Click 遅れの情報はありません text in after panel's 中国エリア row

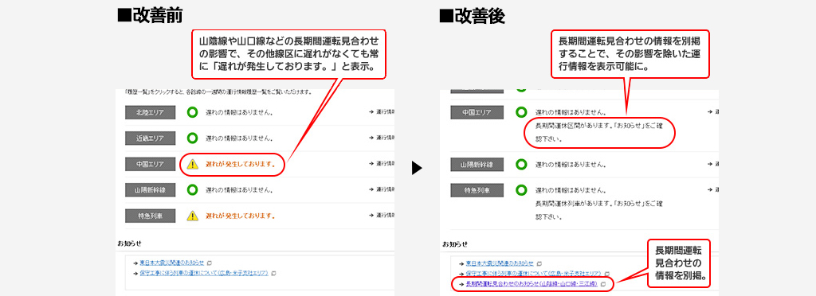coord(571,112)
